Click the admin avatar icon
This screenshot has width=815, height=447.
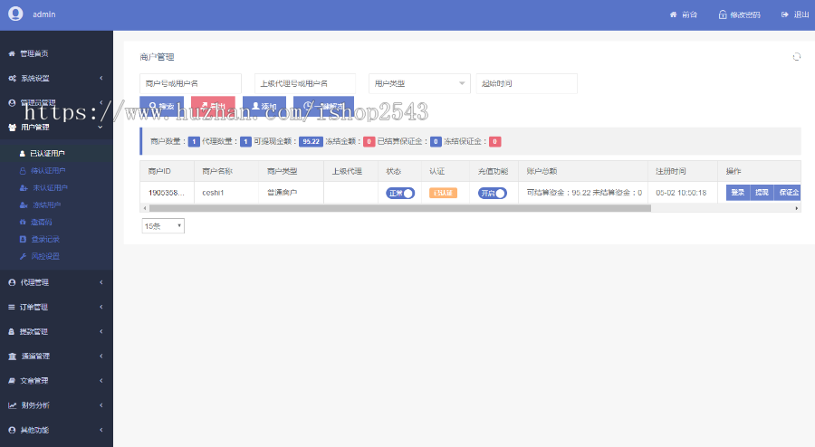tap(15, 14)
